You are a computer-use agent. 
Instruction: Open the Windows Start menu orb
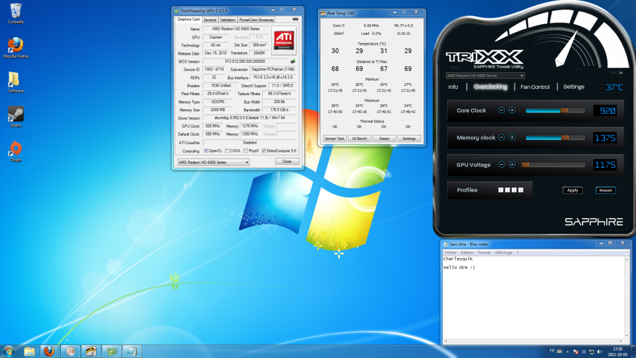[x=9, y=351]
